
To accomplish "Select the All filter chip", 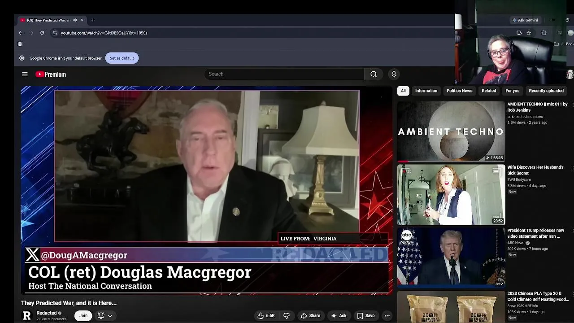I will click(x=403, y=91).
